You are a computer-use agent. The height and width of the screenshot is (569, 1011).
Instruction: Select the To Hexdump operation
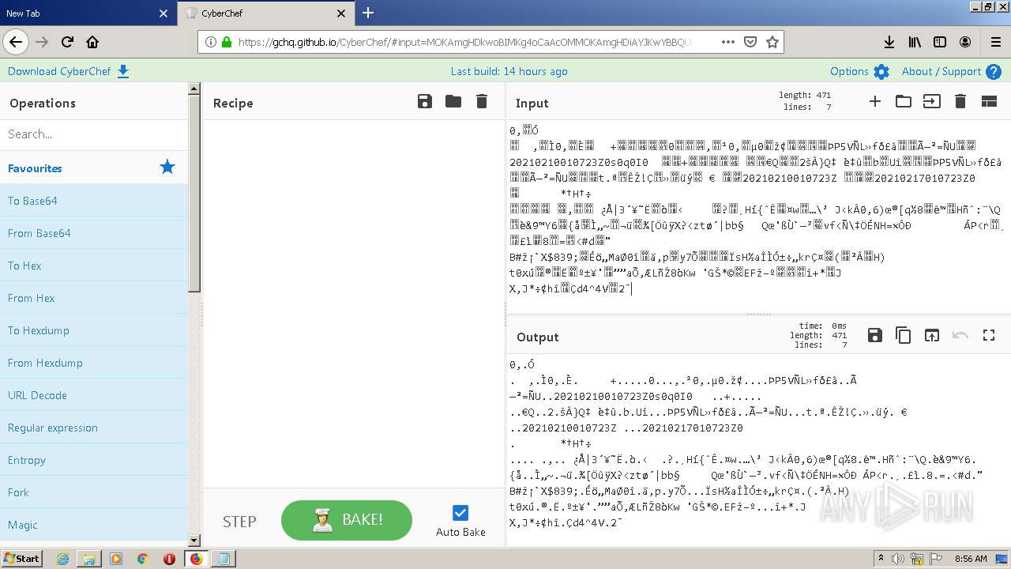94,330
